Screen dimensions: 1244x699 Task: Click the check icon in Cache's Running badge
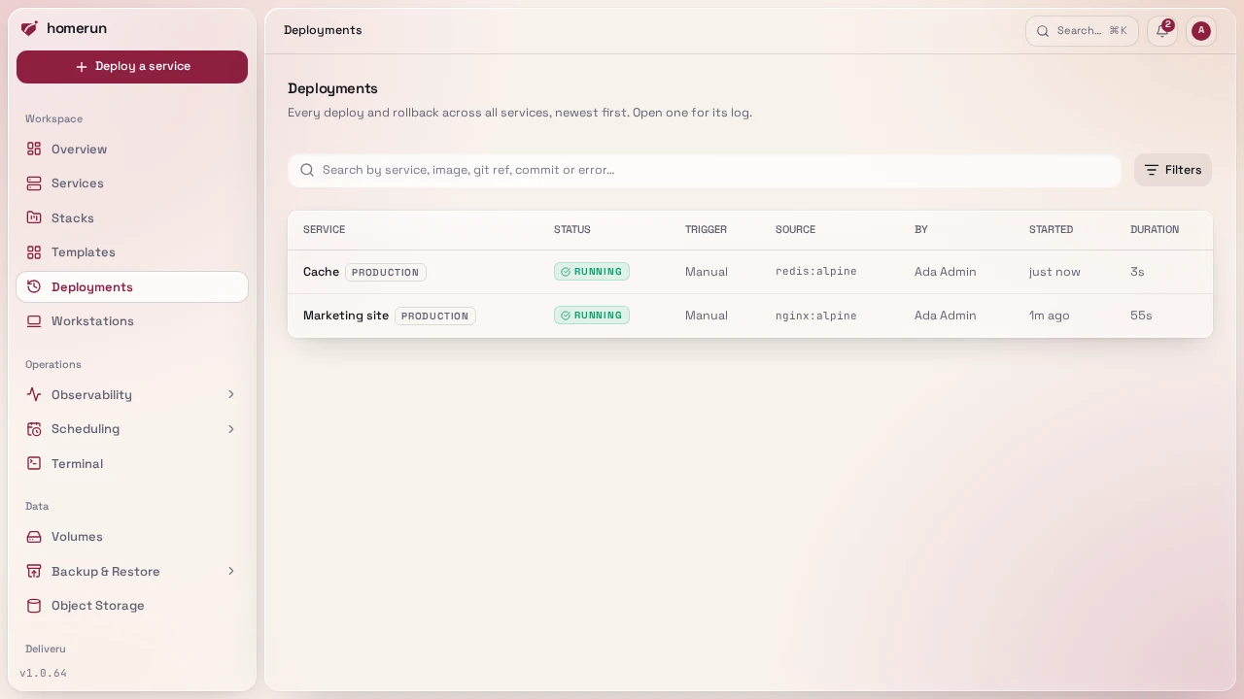tap(566, 272)
